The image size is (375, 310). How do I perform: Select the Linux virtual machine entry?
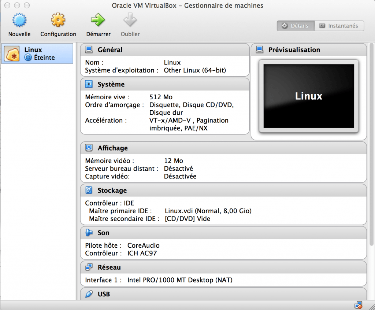[37, 53]
